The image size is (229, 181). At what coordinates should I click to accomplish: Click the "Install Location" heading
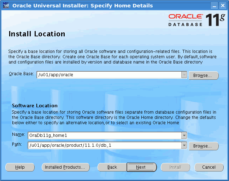[37, 34]
